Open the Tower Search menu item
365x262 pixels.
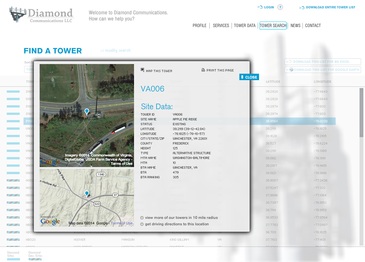[x=273, y=25]
